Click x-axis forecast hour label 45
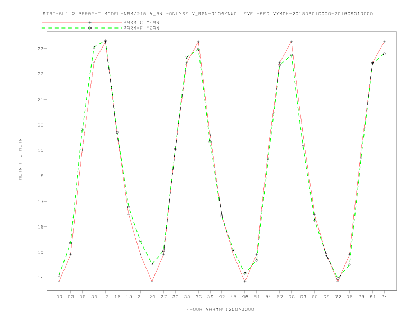 point(233,297)
